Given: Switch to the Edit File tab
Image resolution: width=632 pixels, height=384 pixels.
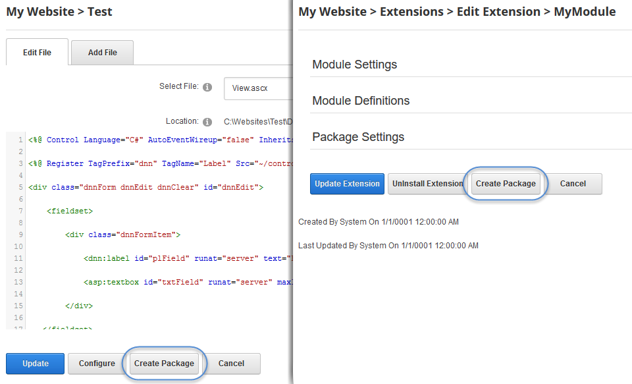Looking at the screenshot, I should (x=37, y=53).
